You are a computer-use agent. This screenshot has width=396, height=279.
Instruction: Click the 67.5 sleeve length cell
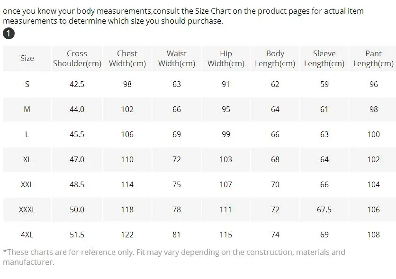point(324,209)
